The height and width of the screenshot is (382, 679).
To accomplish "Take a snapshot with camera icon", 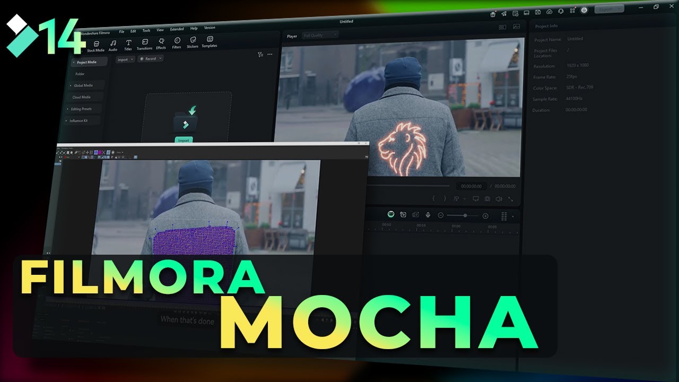I will 488,199.
